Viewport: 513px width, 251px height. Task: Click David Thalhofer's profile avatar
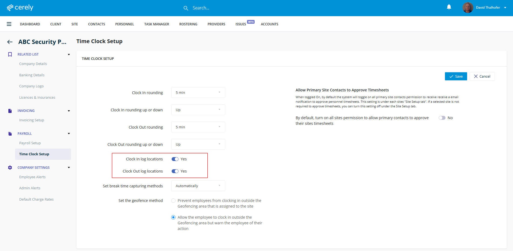[x=468, y=8]
